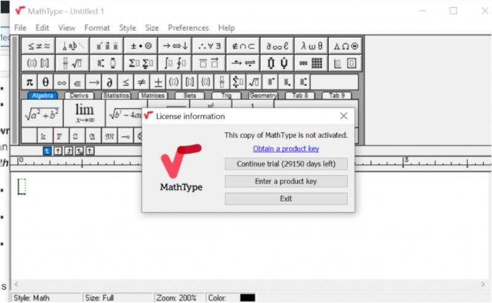Open the set theory symbols palette (∉∩⊂)
The width and height of the screenshot is (492, 303).
point(243,46)
